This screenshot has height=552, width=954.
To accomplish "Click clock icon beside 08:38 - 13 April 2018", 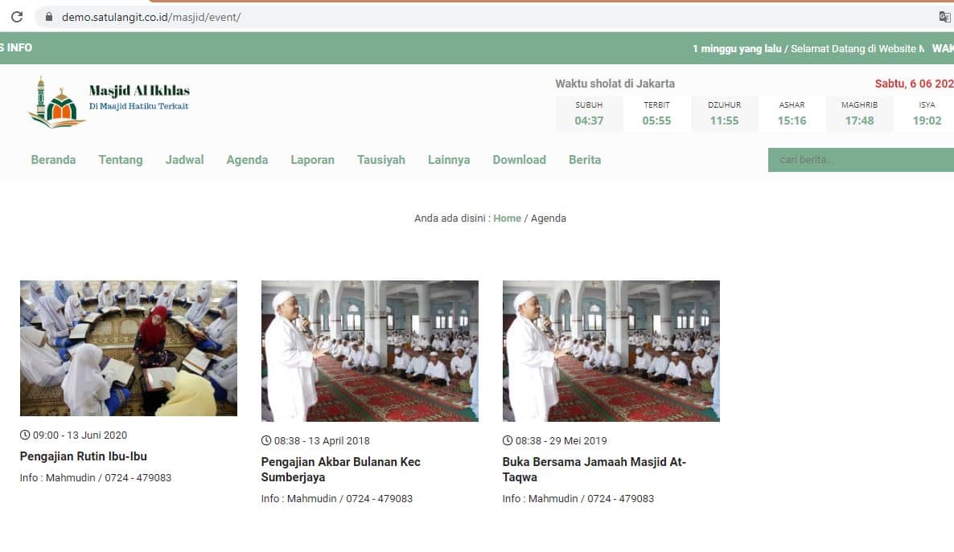I will pos(266,440).
